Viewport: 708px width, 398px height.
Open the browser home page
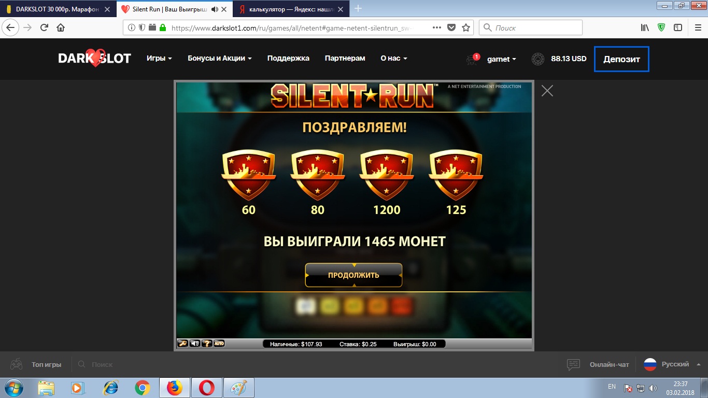[x=61, y=28]
